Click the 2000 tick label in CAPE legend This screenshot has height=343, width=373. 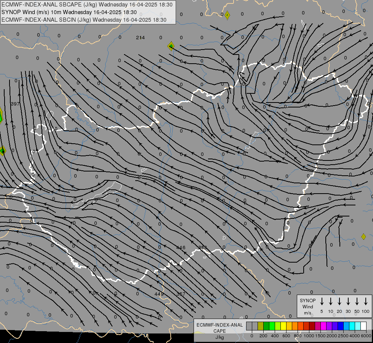click(332, 336)
